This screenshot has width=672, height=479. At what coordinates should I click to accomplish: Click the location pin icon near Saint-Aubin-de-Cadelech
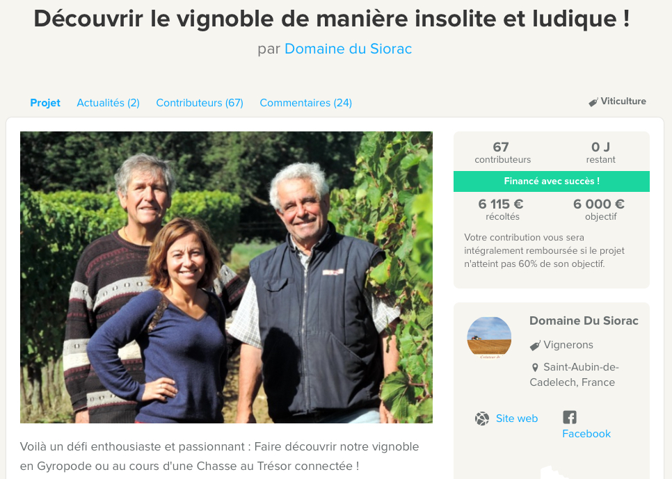[535, 368]
